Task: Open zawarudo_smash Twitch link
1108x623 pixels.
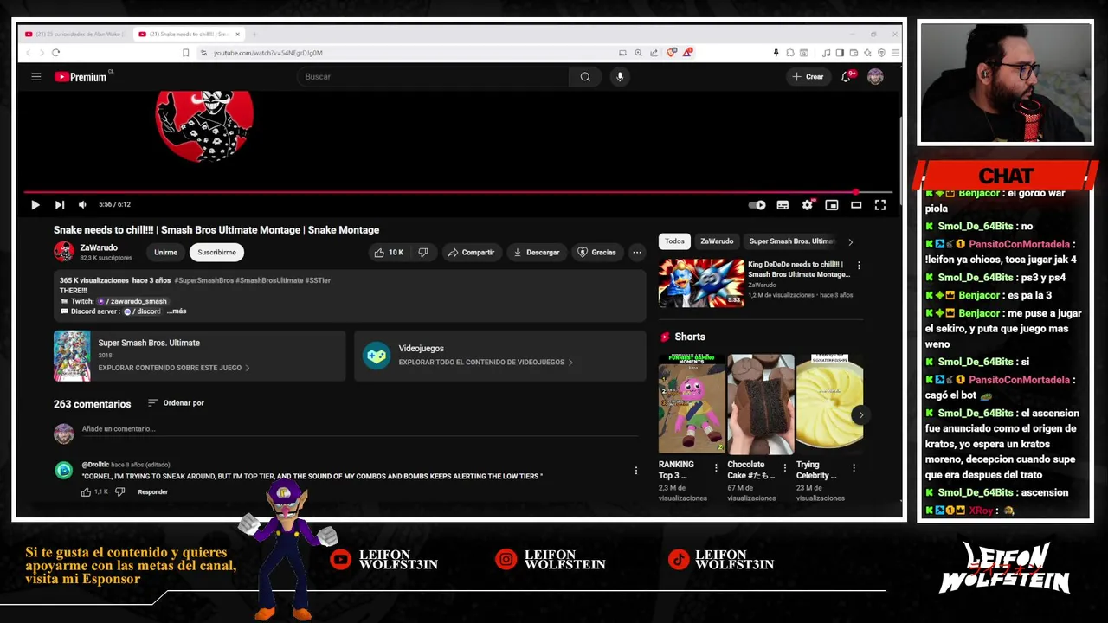Action: pos(134,301)
